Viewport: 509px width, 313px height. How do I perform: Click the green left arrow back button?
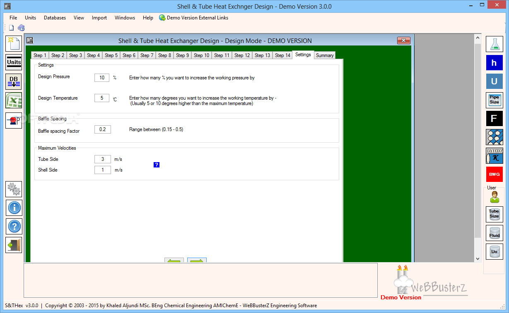pyautogui.click(x=174, y=260)
